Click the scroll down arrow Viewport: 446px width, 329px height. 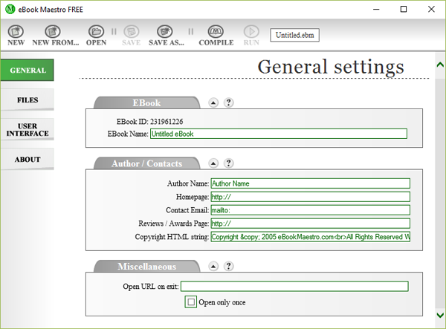(x=440, y=315)
